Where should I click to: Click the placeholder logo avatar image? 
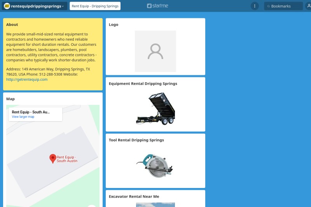(155, 51)
